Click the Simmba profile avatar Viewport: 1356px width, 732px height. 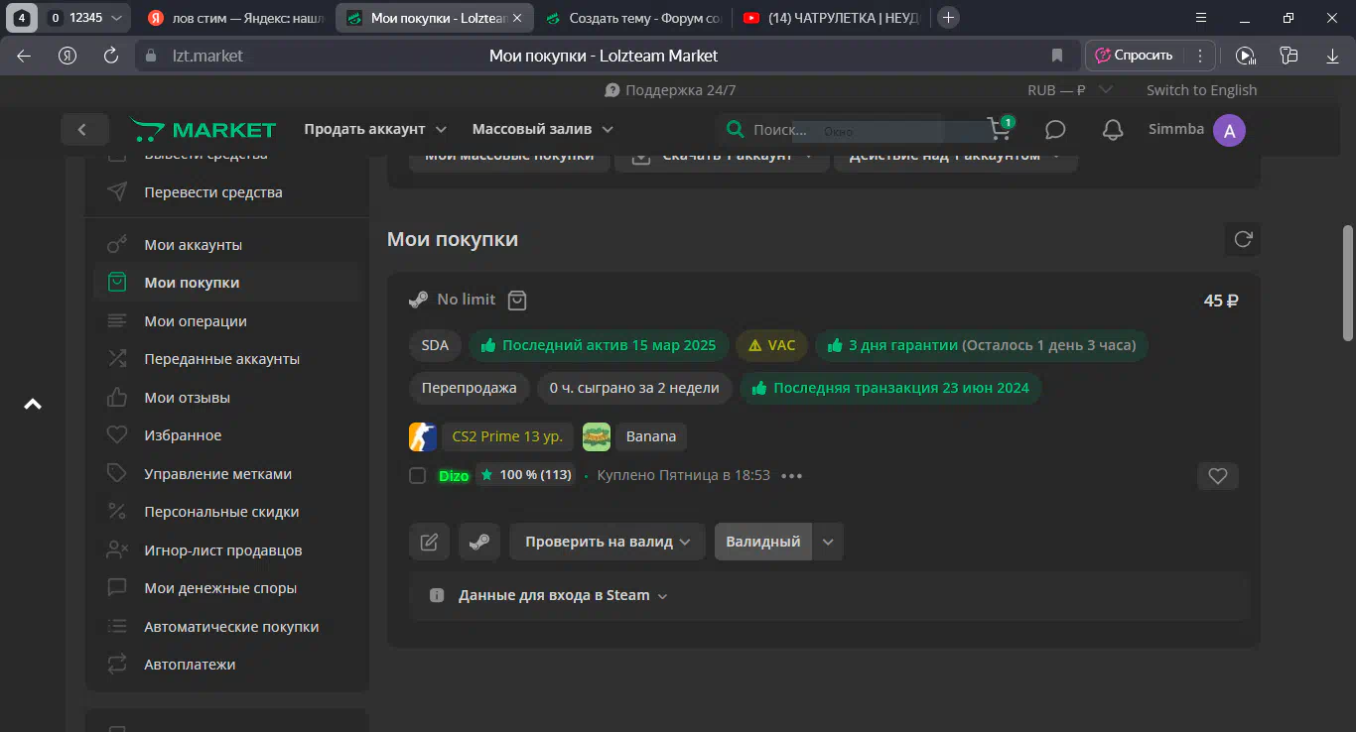(x=1229, y=130)
